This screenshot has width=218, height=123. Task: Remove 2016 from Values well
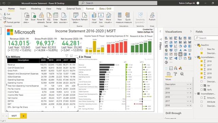point(190,105)
